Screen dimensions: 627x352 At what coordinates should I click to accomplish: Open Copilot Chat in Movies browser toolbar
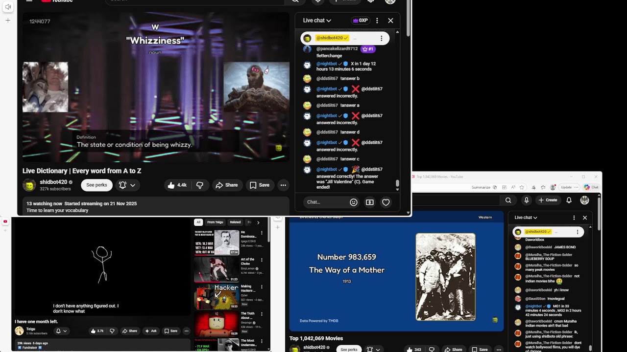(x=592, y=187)
